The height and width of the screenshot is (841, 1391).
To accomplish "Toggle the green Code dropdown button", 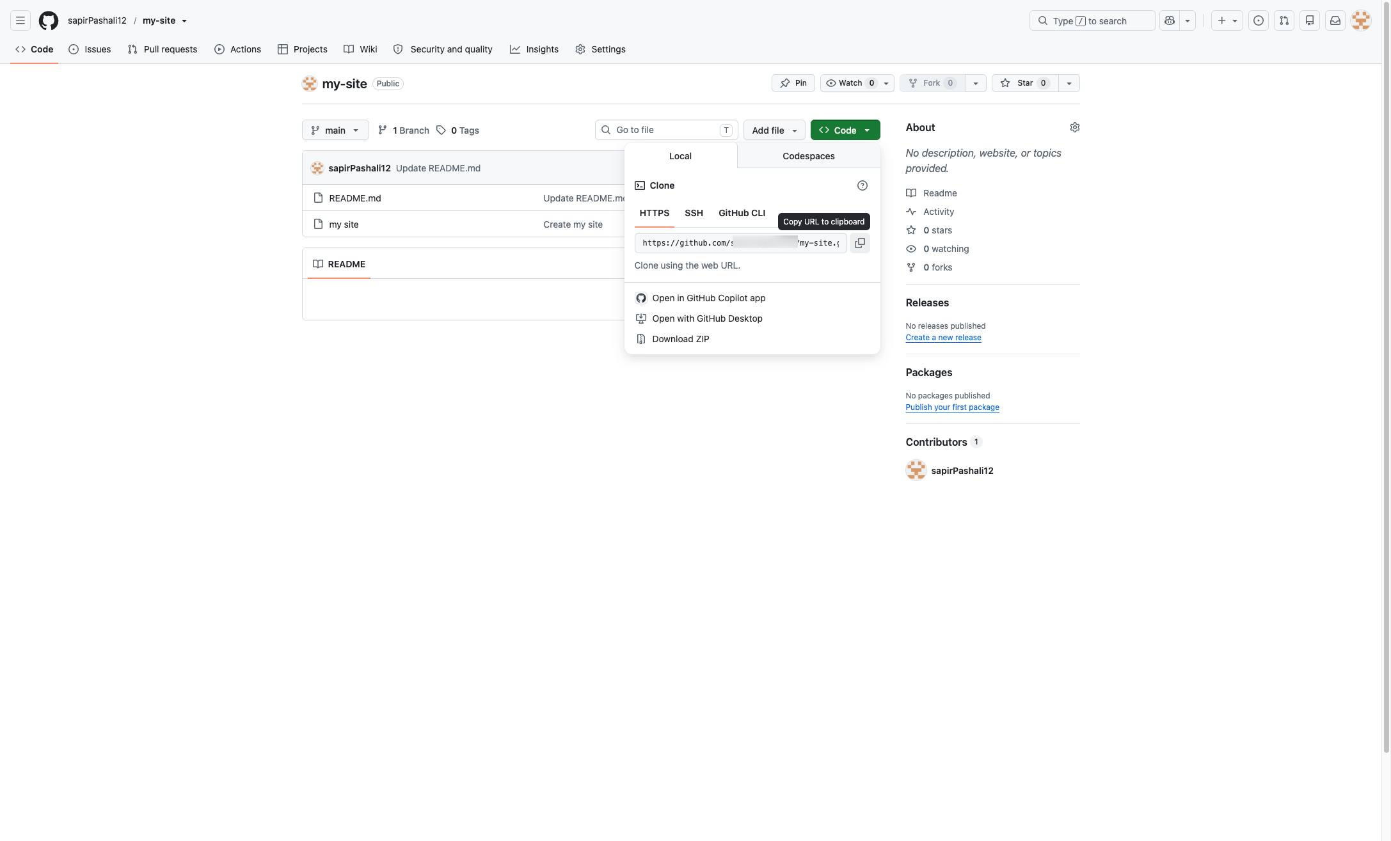I will pyautogui.click(x=845, y=130).
